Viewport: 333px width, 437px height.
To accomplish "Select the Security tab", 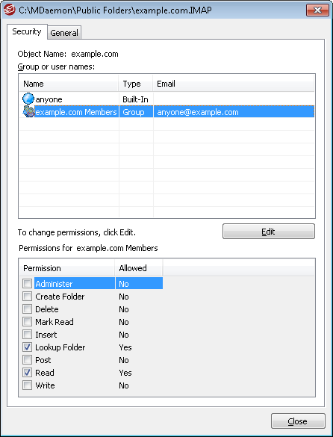I will click(x=27, y=31).
